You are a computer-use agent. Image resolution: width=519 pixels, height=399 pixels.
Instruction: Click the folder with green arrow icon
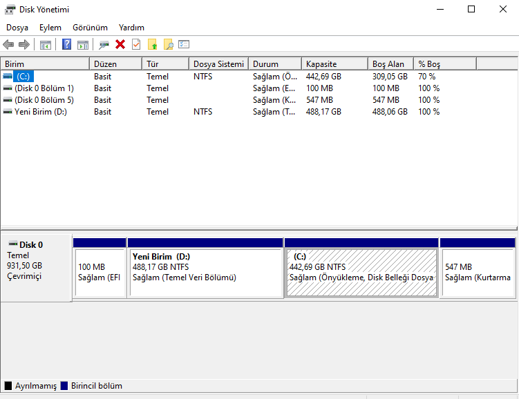click(152, 44)
